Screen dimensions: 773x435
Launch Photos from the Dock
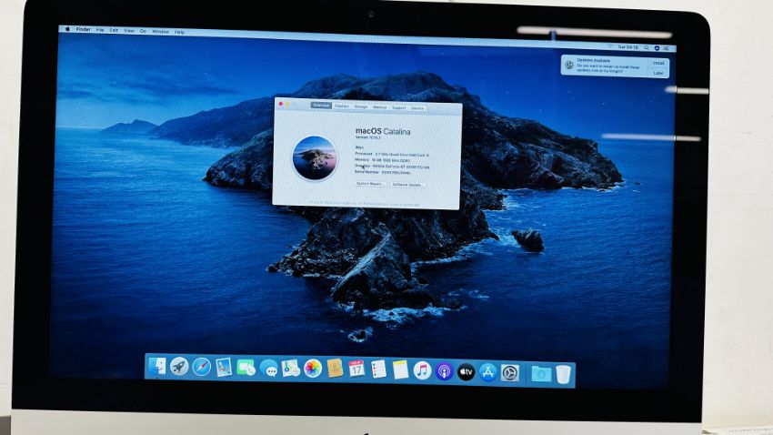[x=313, y=369]
